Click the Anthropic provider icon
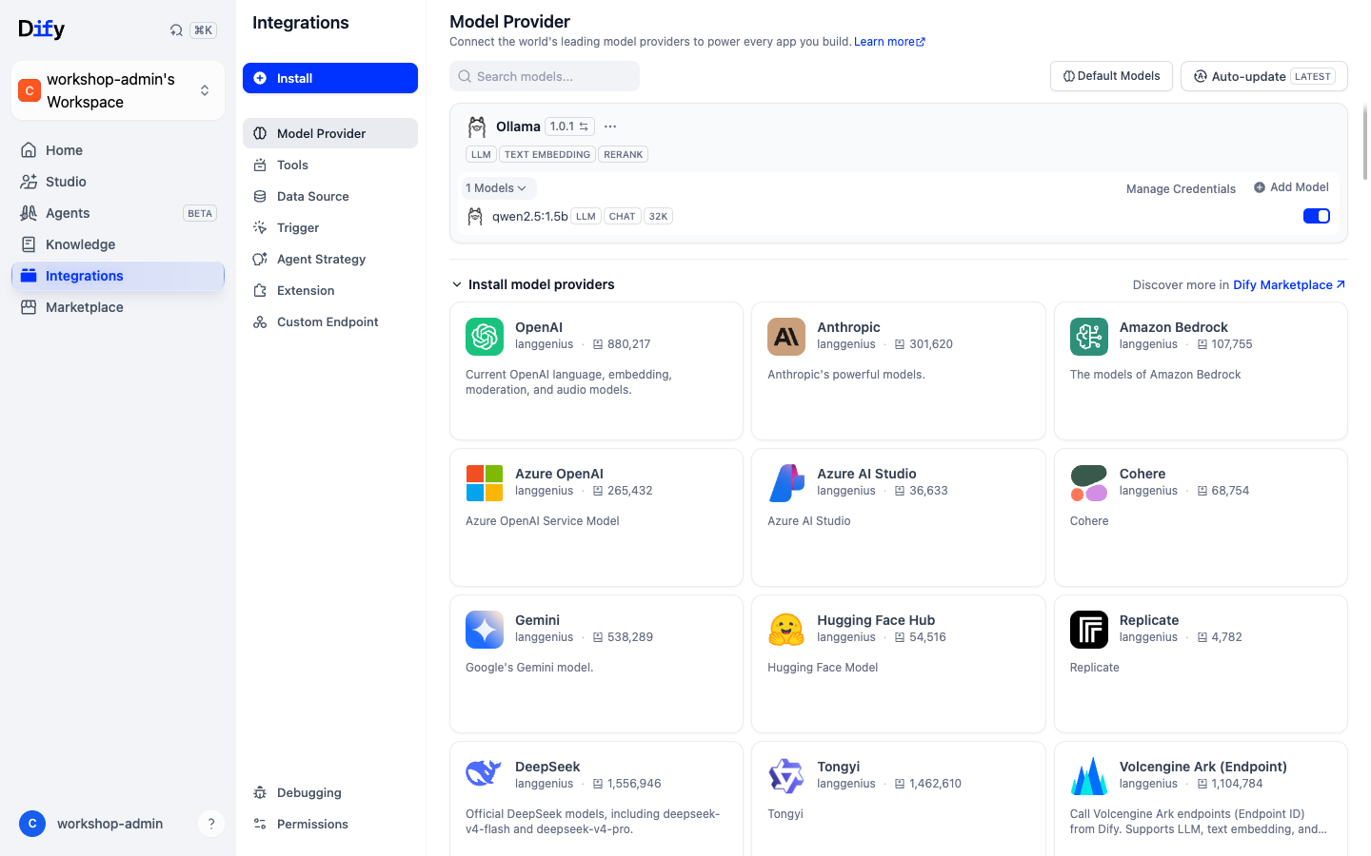The image size is (1371, 856). pos(786,337)
